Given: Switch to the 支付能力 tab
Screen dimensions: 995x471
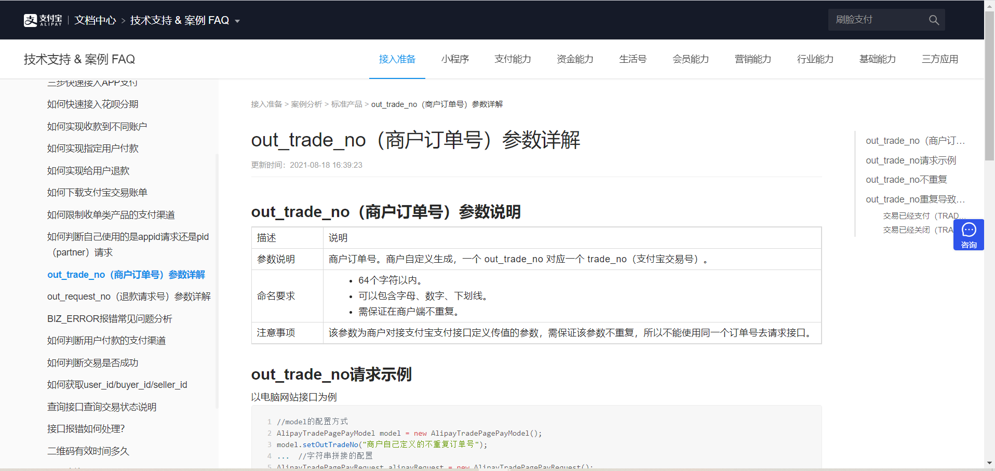Looking at the screenshot, I should coord(513,59).
